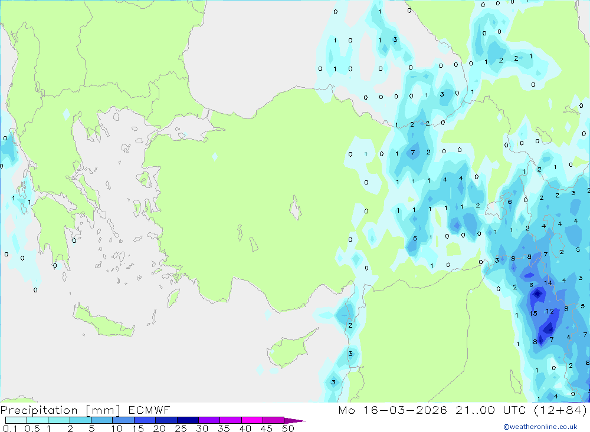This screenshot has height=432, width=590.
Task: Click the 40–45 mm magenta legend segment
Action: point(252,420)
